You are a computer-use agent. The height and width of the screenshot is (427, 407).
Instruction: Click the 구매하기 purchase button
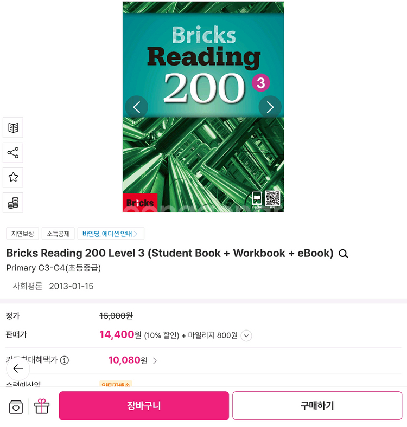click(317, 406)
